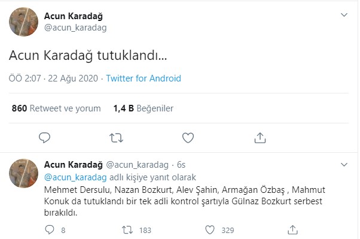Viewport: 360px width, 239px height.
Task: Click reply icon on the reply tweet
Action: (x=50, y=230)
